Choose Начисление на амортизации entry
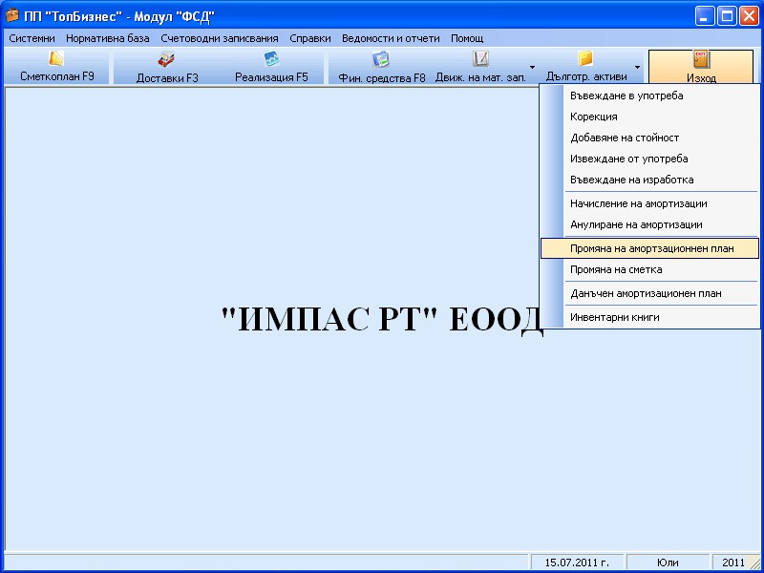The image size is (764, 573). point(650,203)
